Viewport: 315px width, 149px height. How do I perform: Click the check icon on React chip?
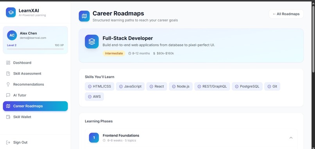[x=151, y=86]
